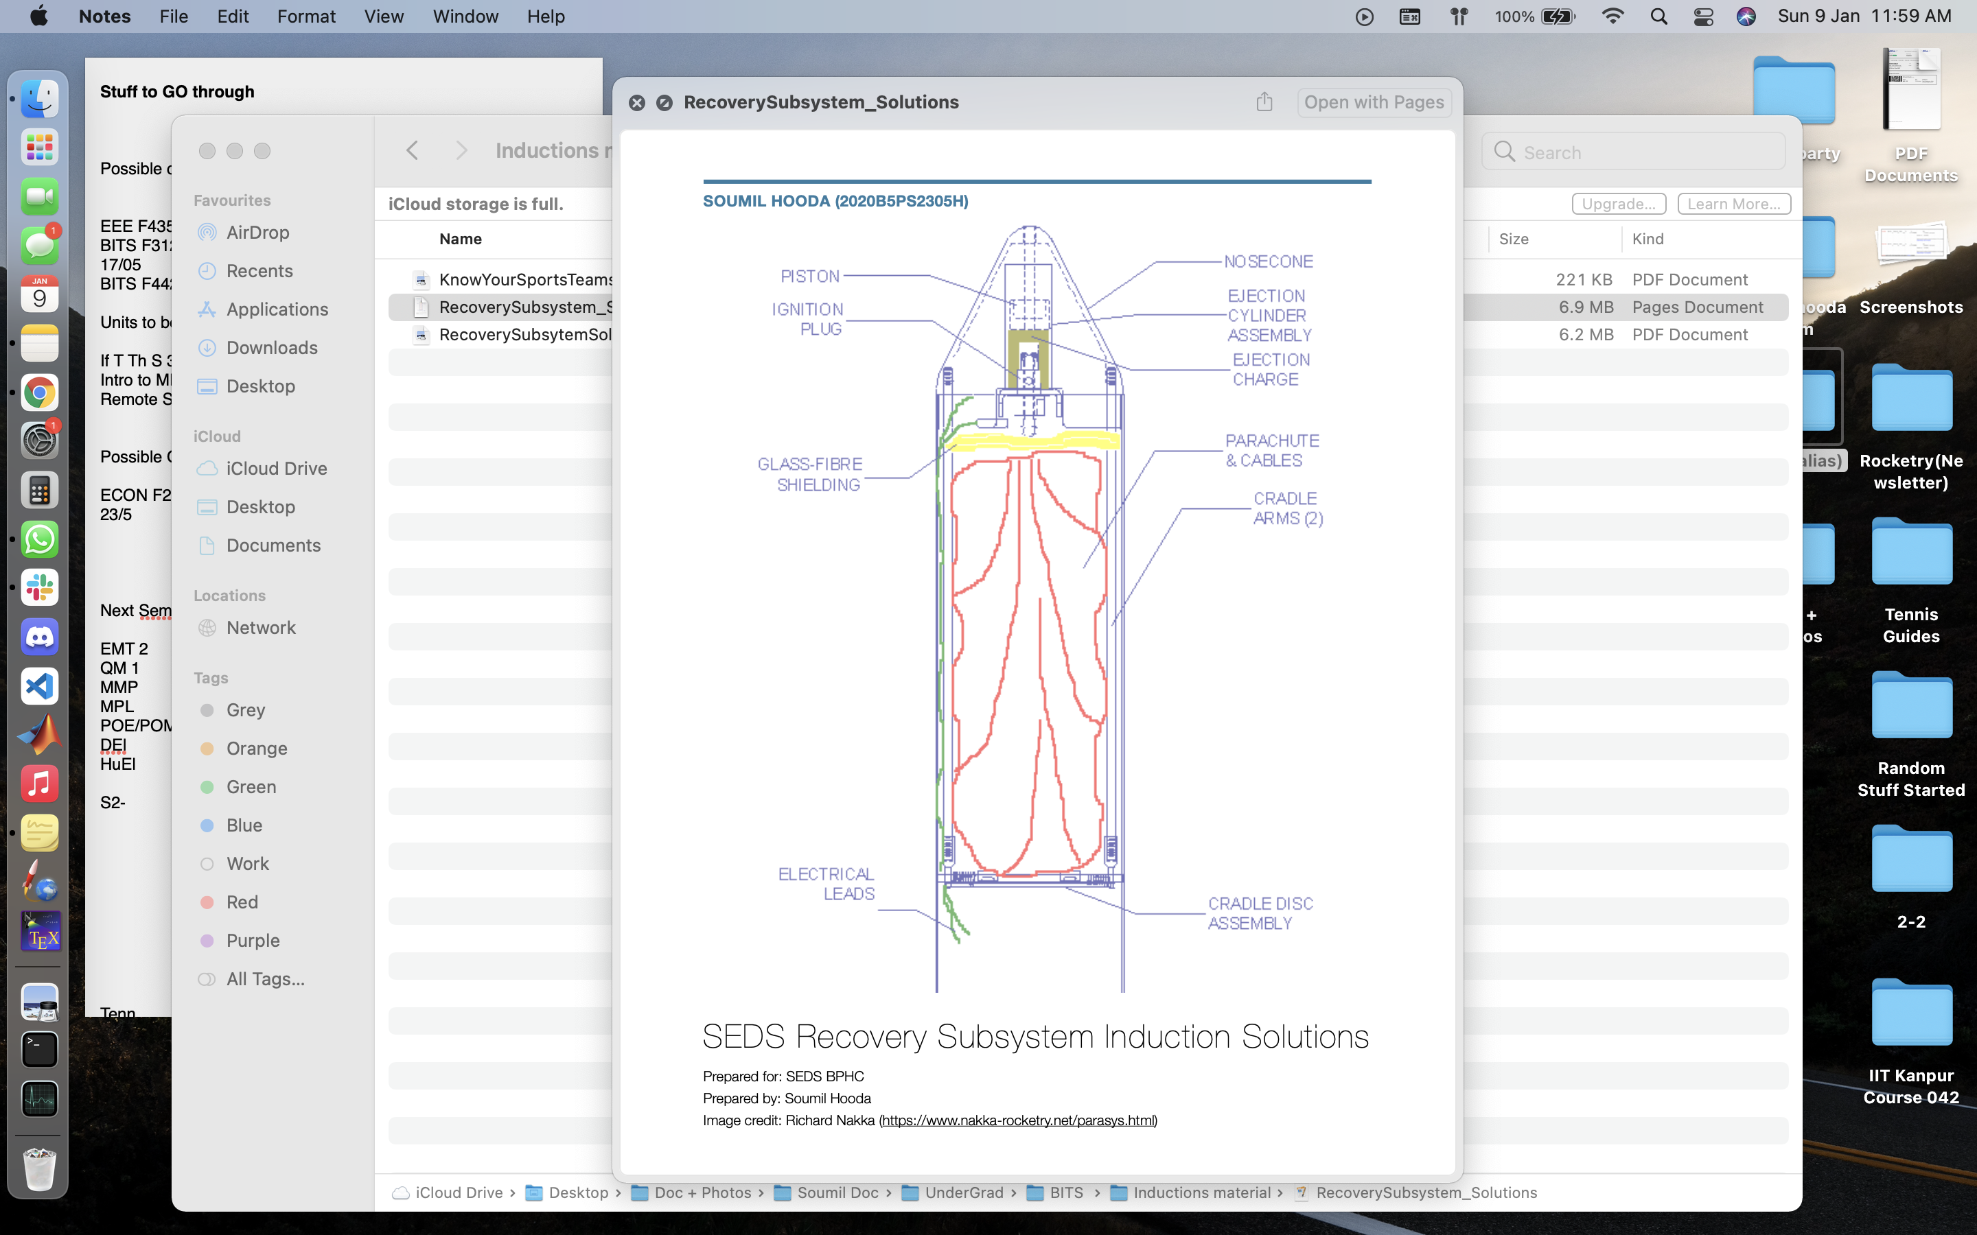Viewport: 1977px width, 1235px height.
Task: Open the Format menu
Action: tap(306, 16)
